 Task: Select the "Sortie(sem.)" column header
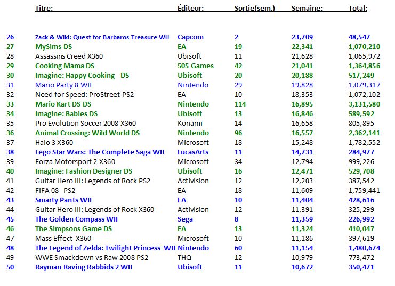tap(255, 9)
